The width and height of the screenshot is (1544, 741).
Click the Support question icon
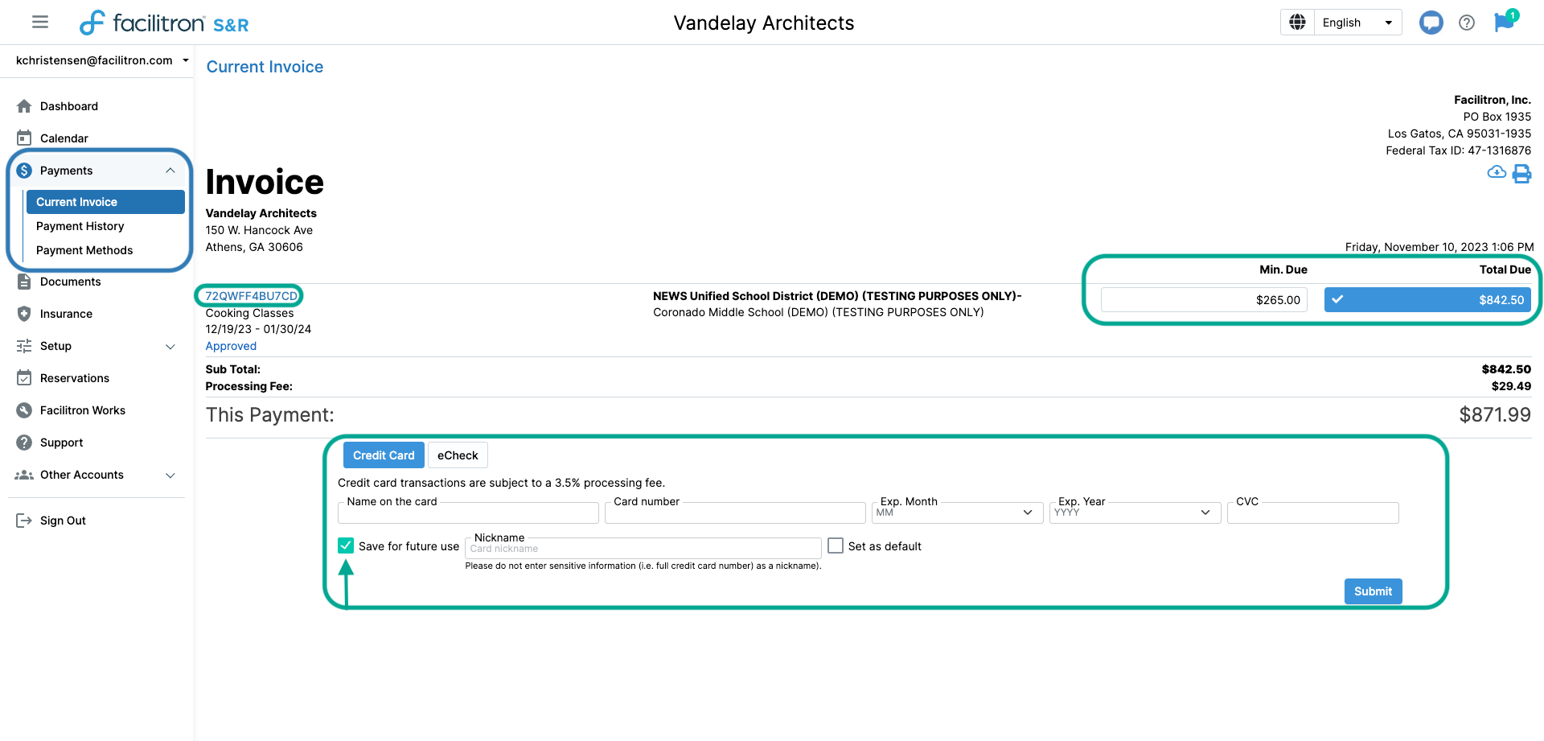tap(24, 443)
